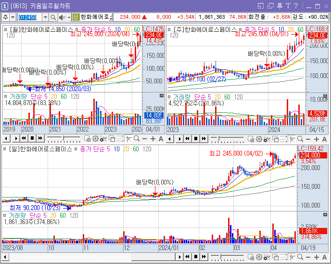Click the weekly chart zoom slider handle
Viewport: 331px width, 264px height.
click(x=219, y=139)
